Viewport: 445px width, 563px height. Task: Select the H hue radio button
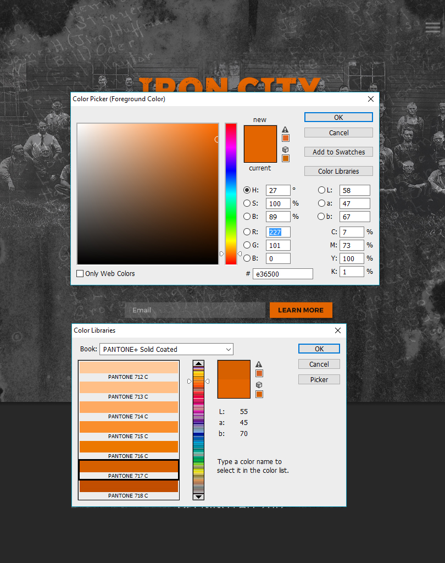point(247,190)
